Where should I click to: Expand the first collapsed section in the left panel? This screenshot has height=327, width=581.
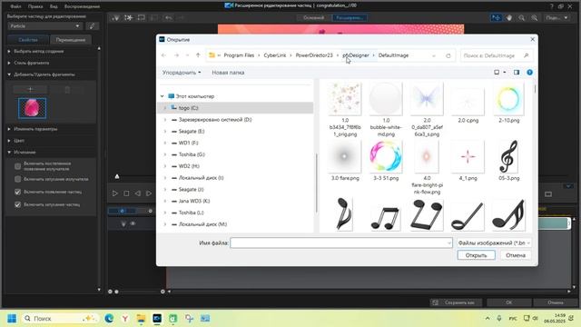(9, 51)
